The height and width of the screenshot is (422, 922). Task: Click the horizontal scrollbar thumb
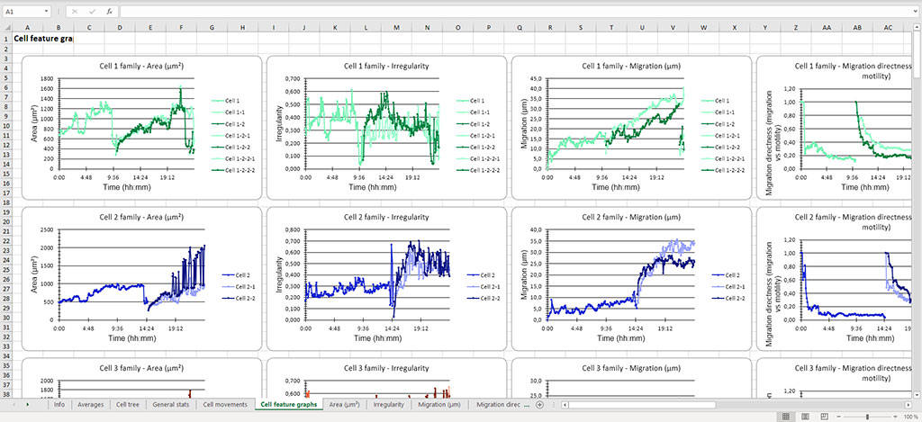643,405
